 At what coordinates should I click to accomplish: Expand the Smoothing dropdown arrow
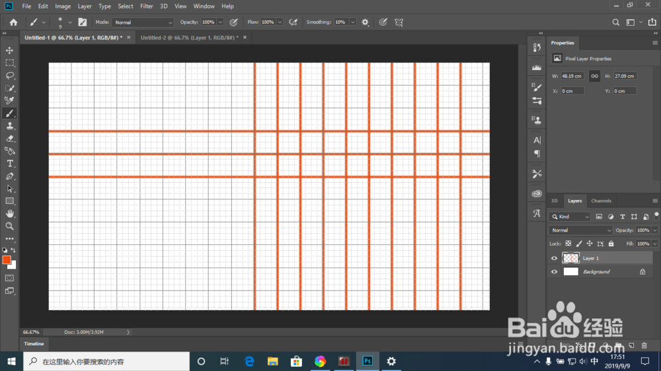[352, 22]
